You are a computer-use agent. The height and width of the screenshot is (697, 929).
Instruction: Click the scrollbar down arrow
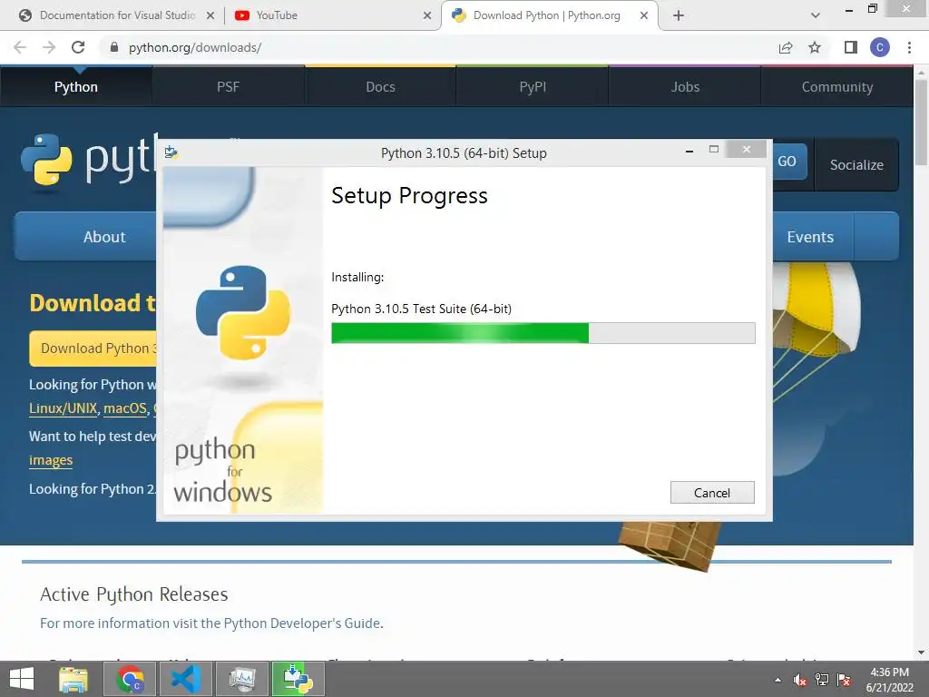921,653
